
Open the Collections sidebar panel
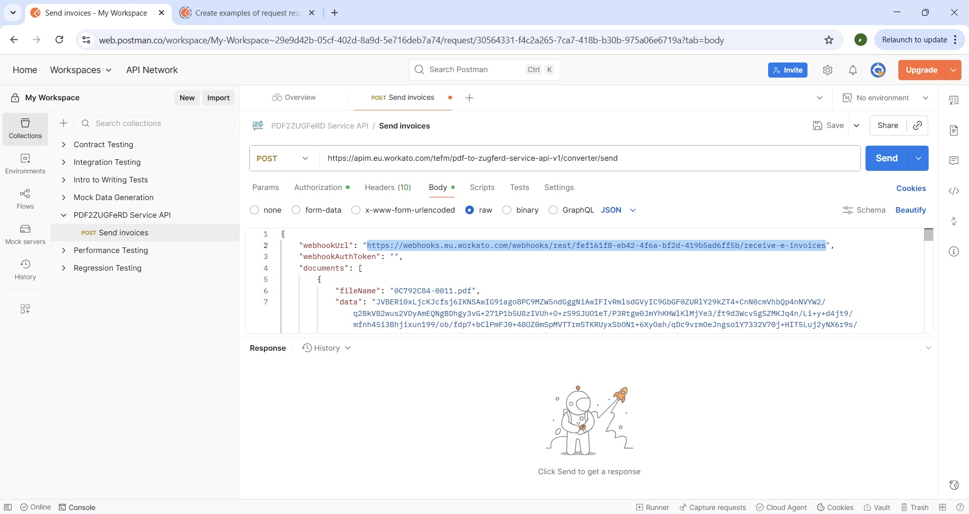25,128
